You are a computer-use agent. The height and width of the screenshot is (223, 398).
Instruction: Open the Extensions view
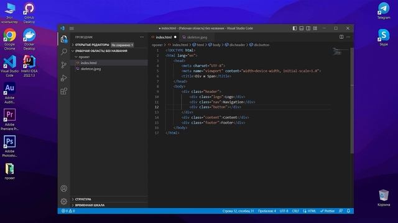coord(64,91)
